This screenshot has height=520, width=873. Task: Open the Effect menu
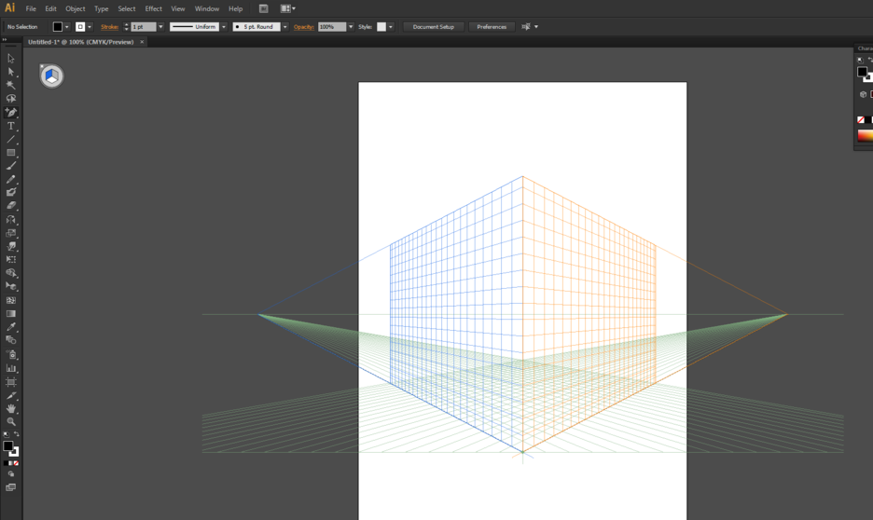pos(153,9)
